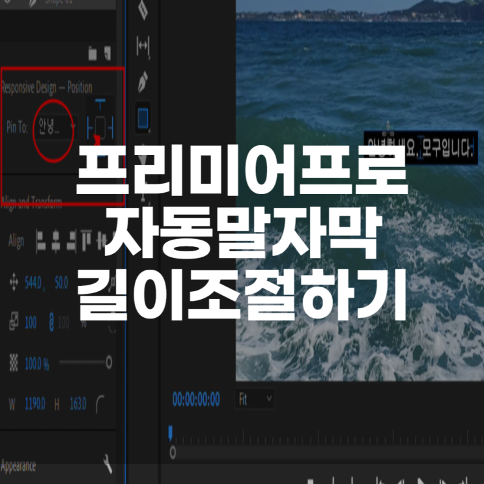The image size is (484, 484).
Task: Edit the 544.0 horizontal position value
Action: pos(34,283)
